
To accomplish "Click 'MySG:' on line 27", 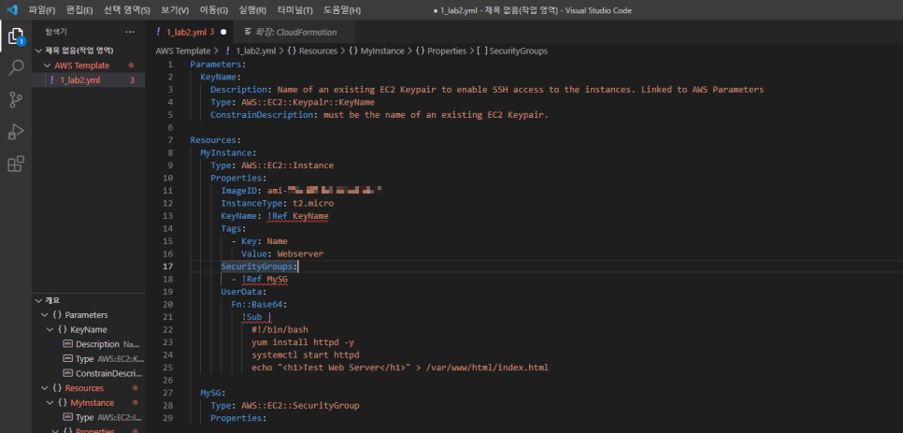I will 213,393.
